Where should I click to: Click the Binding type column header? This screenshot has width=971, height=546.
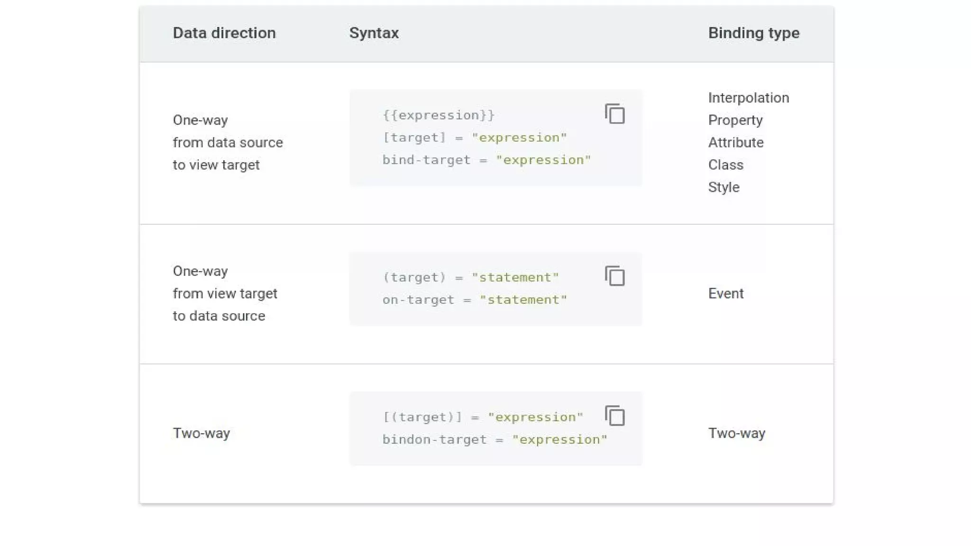point(753,33)
